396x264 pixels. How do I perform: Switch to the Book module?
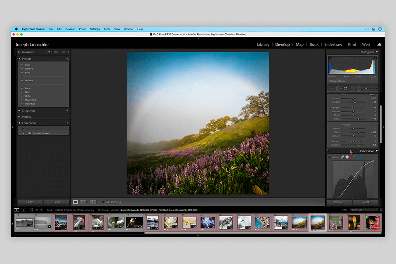point(314,45)
